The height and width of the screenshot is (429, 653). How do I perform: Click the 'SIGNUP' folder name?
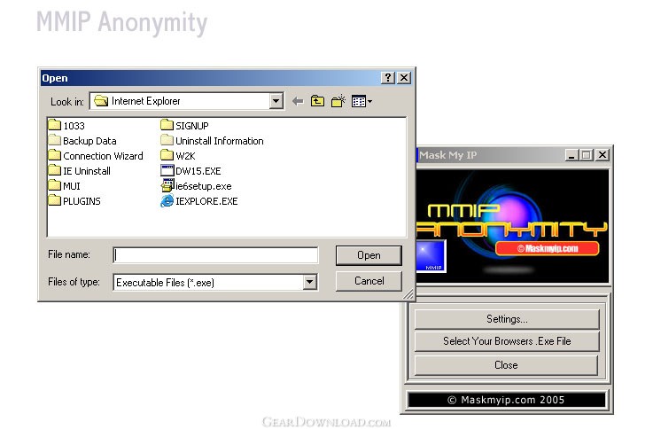point(192,126)
